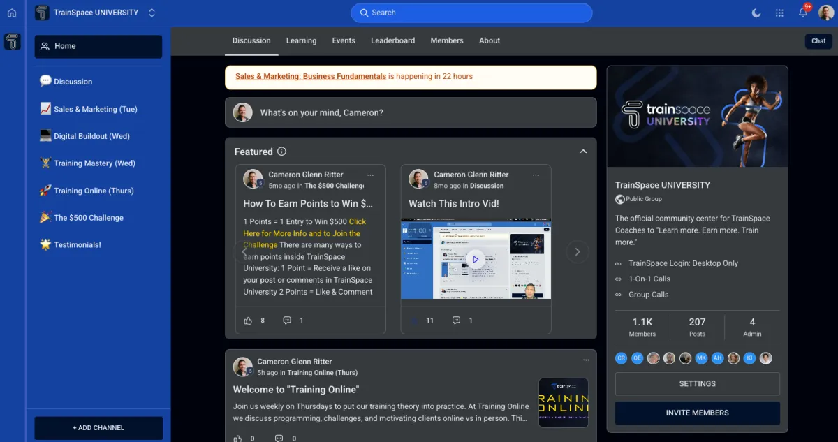Switch to the Members tab
This screenshot has width=838, height=442.
[447, 40]
